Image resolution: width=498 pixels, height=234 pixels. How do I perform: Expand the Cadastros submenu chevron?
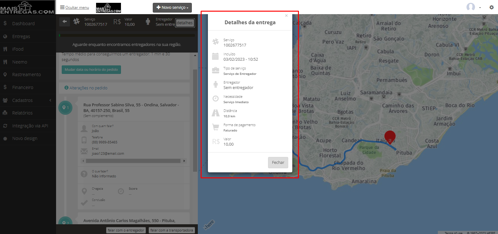click(50, 100)
